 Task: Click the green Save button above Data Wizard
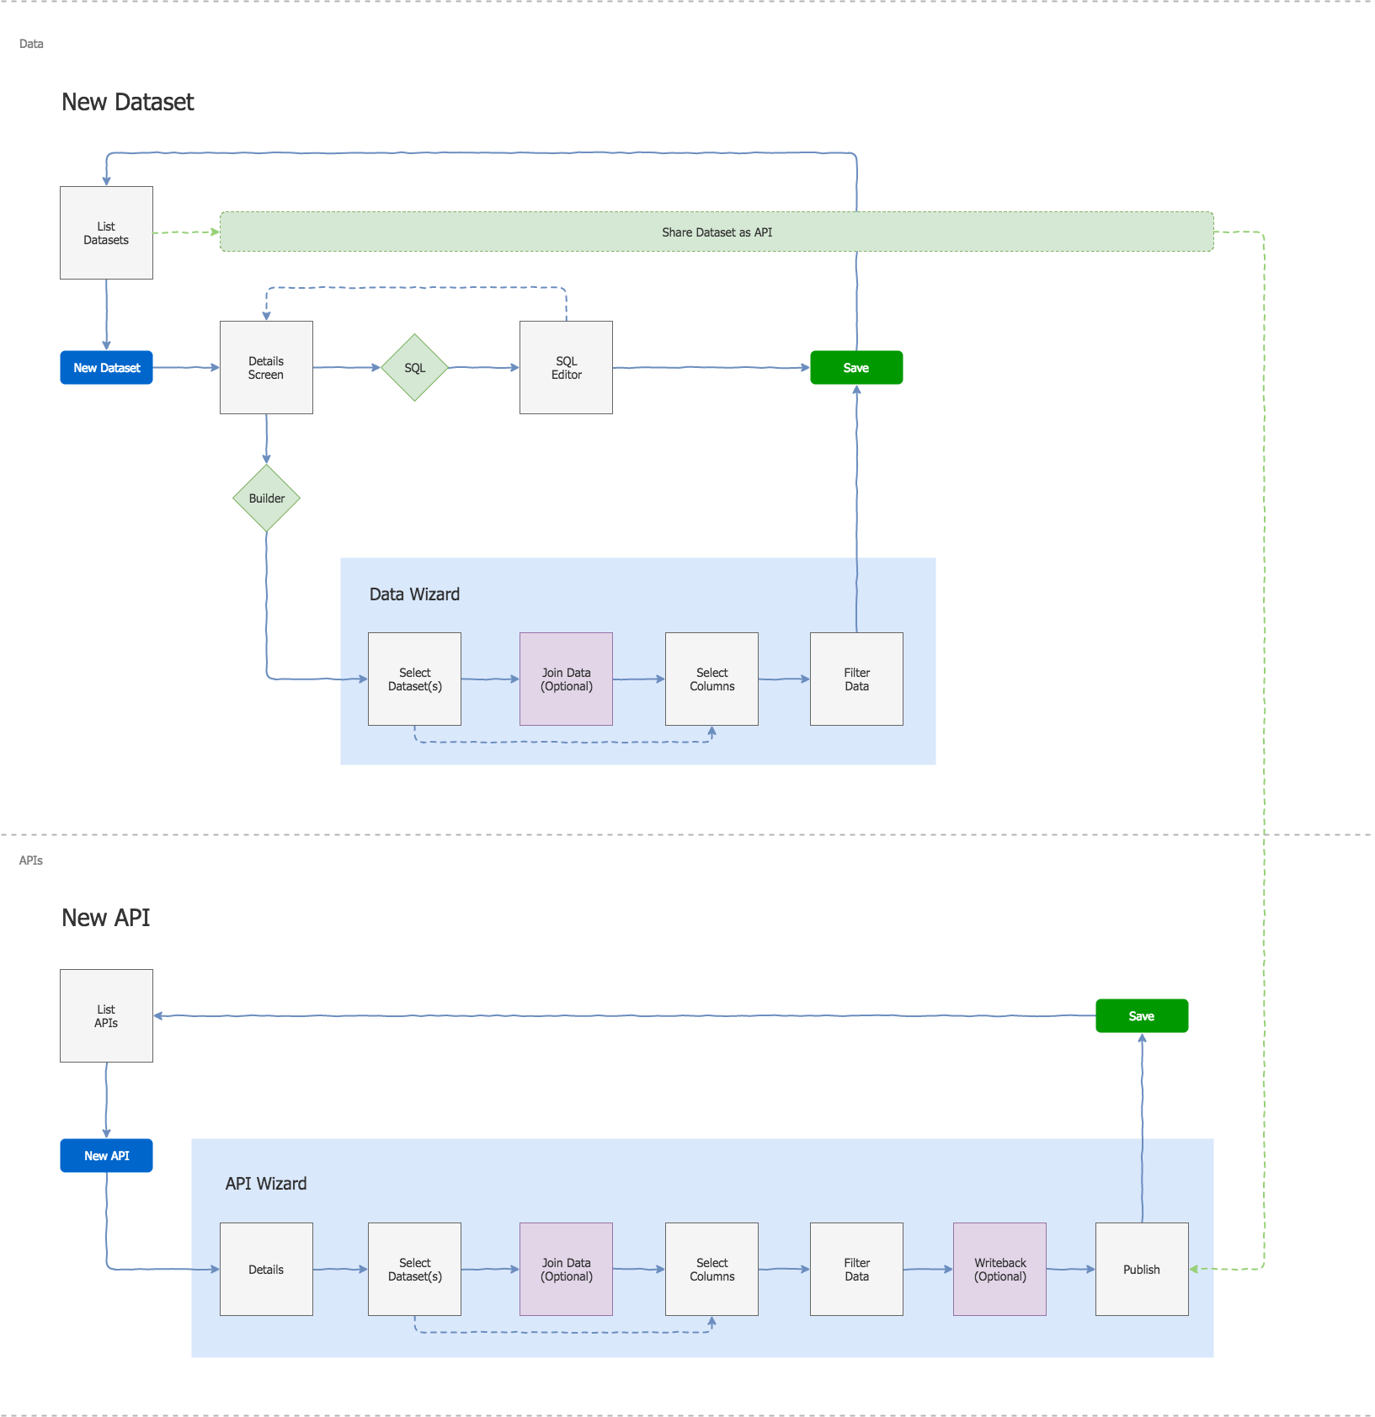pyautogui.click(x=855, y=367)
